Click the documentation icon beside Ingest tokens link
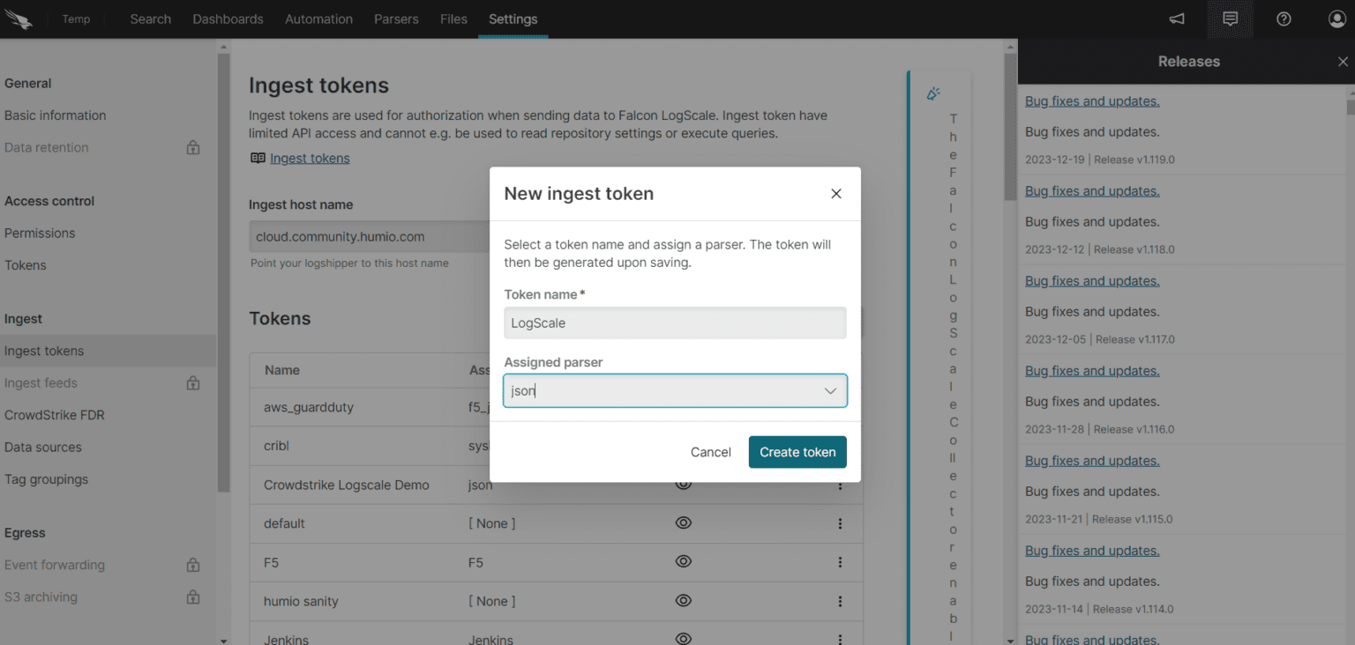 [257, 158]
